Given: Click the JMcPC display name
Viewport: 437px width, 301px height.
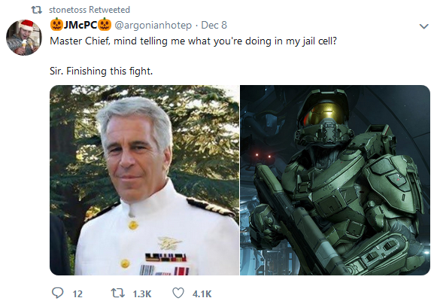Looking at the screenshot, I should pyautogui.click(x=80, y=25).
